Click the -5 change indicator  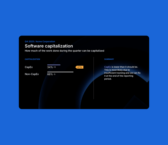pyautogui.click(x=55, y=75)
